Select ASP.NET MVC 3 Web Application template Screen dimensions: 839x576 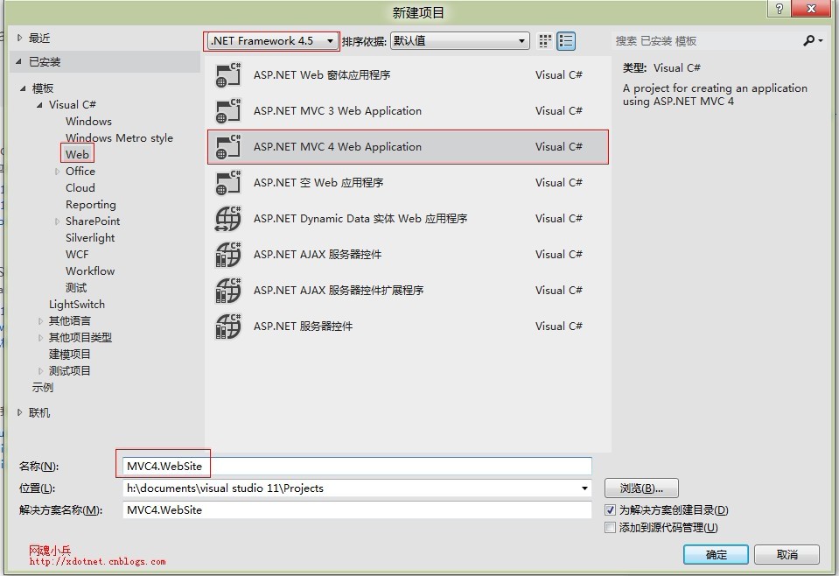408,111
